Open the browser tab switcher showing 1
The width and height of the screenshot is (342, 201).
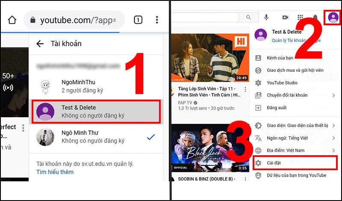pos(138,20)
